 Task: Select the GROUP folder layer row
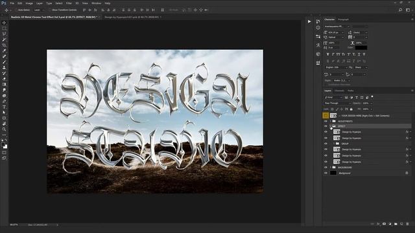368,144
